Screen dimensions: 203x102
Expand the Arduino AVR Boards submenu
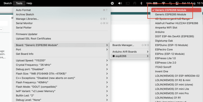click(x=130, y=52)
